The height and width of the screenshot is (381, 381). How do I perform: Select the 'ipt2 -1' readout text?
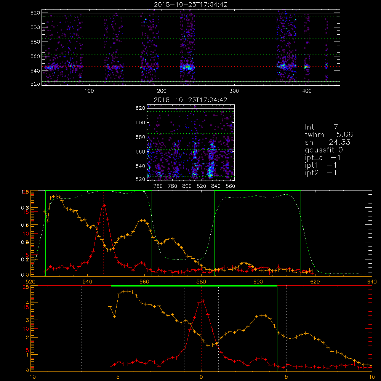(321, 173)
